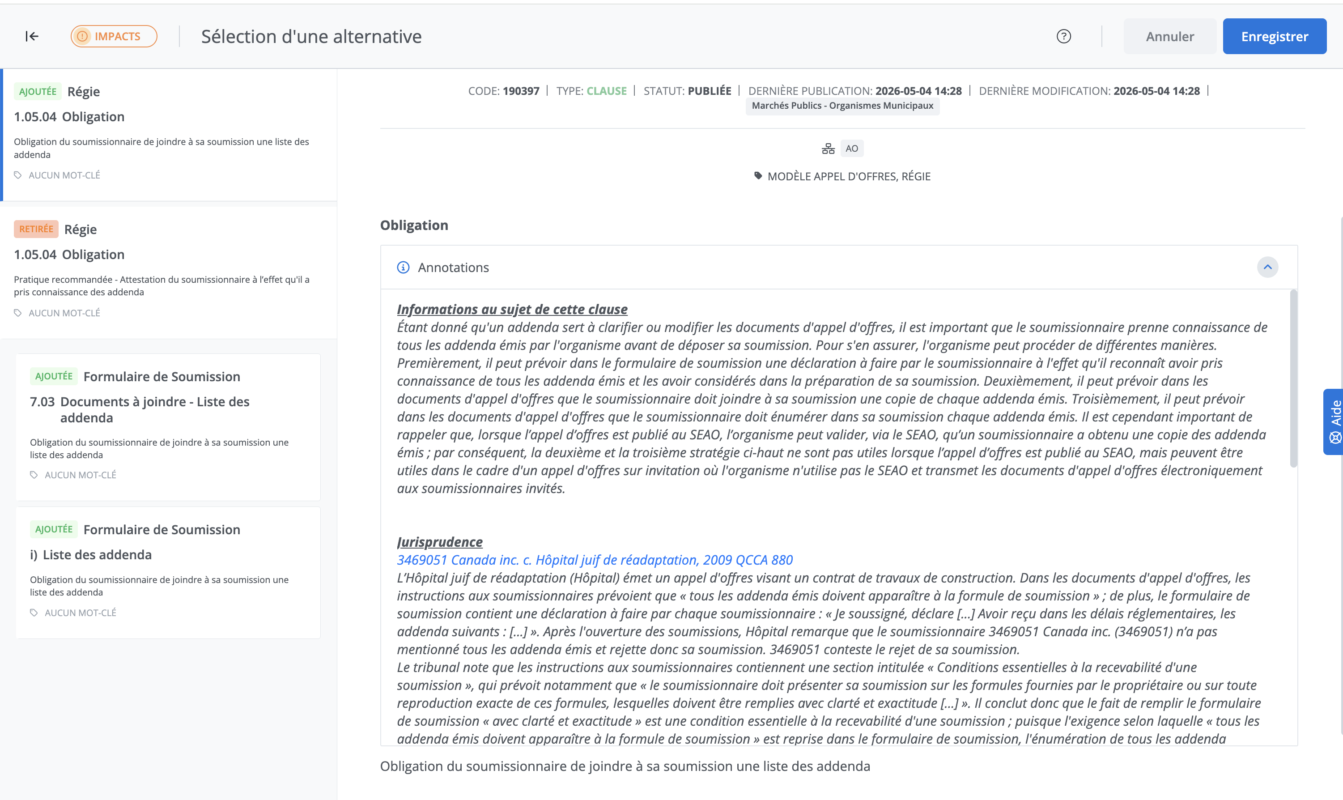This screenshot has height=800, width=1343.
Task: Select the added Régie 1.05.04 Obligation card
Action: point(169,135)
